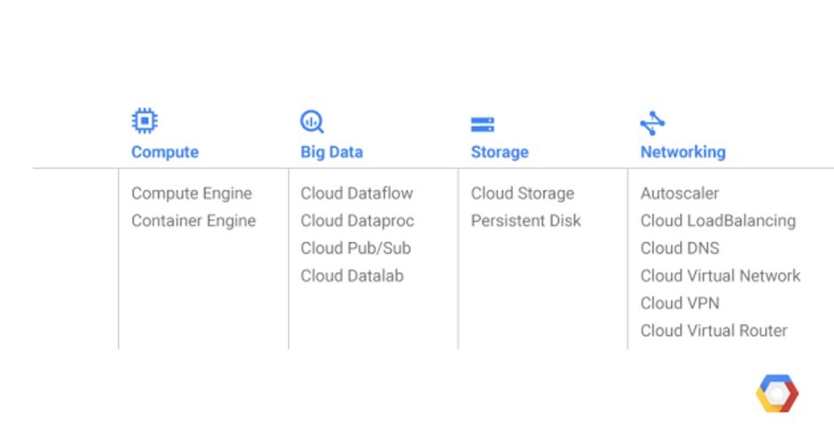Select the Networking category heading

click(x=683, y=152)
